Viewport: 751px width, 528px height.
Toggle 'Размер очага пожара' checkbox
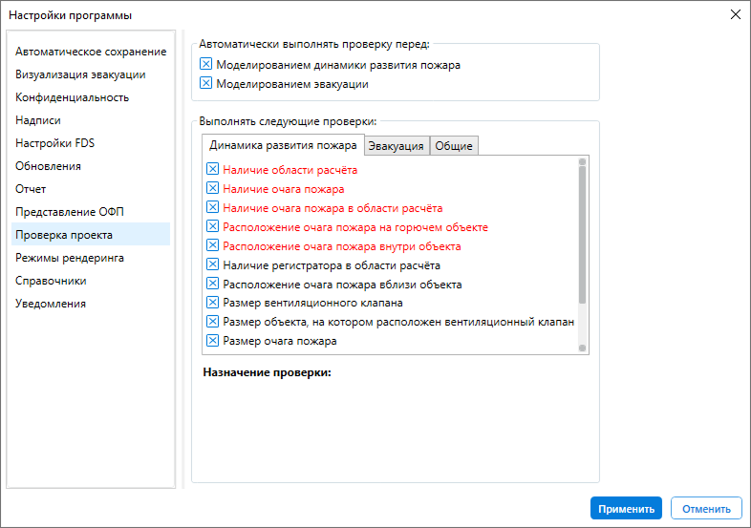point(213,341)
